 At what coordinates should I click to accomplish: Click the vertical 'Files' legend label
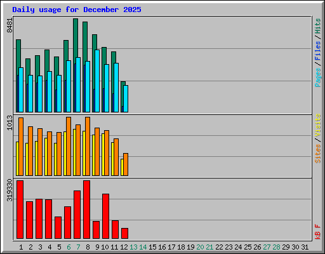click(318, 51)
